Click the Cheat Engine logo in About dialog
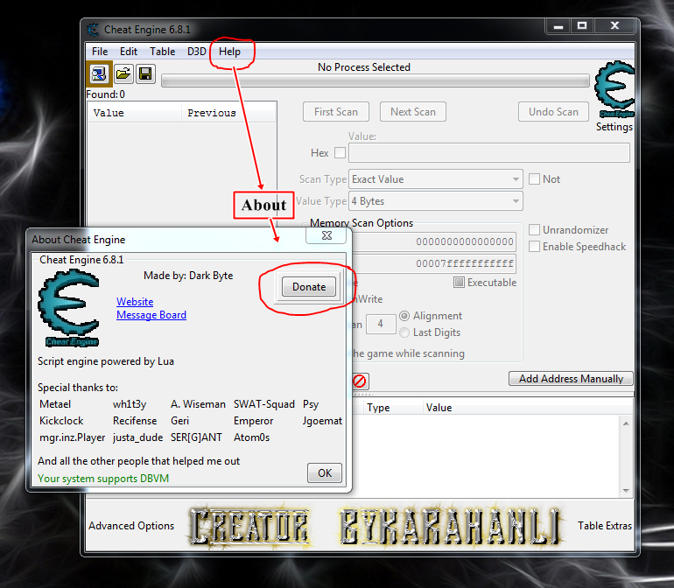Screen dimensions: 674x588 click(68, 309)
